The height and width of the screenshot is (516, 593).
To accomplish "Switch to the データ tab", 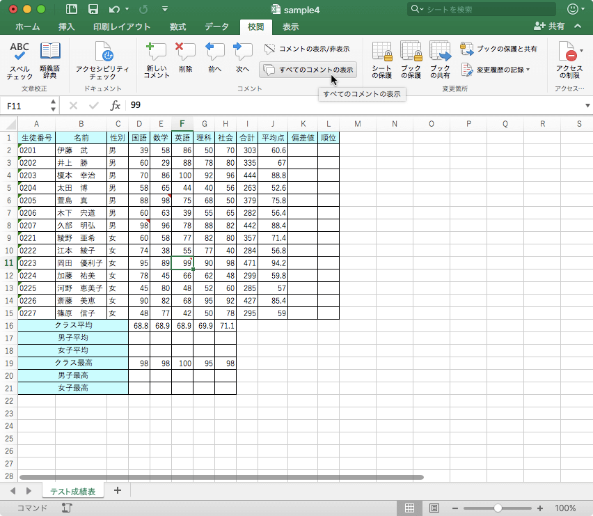I will (216, 26).
